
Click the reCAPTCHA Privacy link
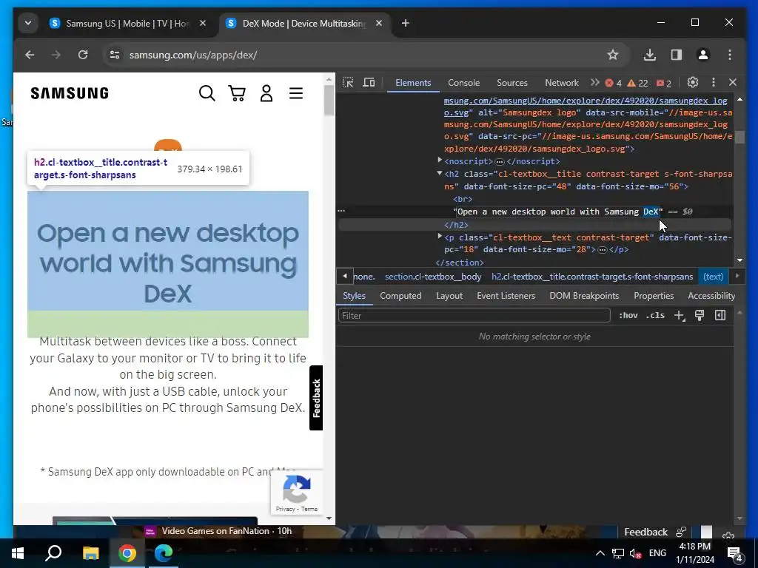tap(285, 509)
